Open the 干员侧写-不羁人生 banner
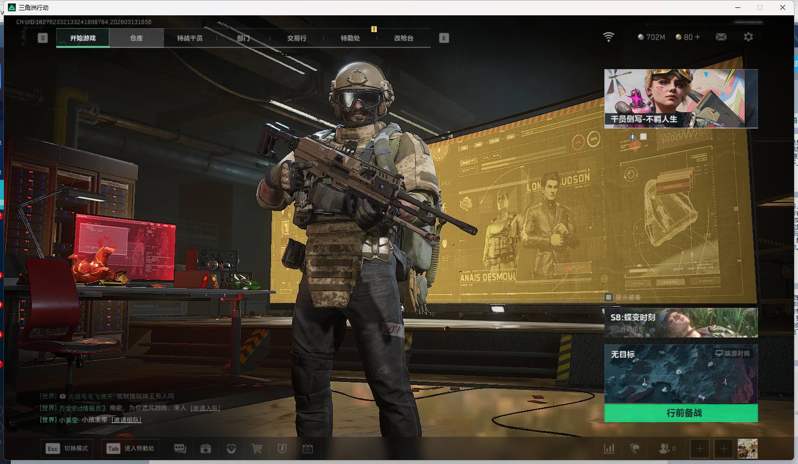 click(x=681, y=99)
